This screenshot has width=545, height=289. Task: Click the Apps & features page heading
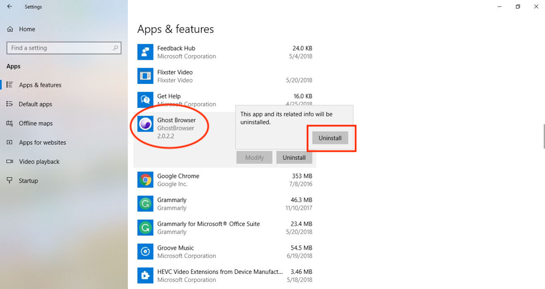click(175, 29)
